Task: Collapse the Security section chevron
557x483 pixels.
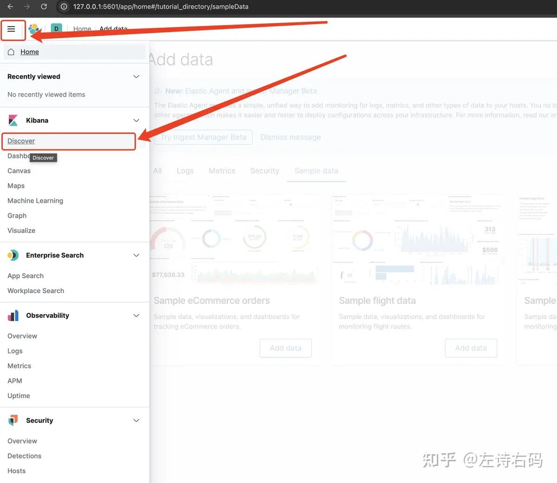Action: (x=136, y=420)
